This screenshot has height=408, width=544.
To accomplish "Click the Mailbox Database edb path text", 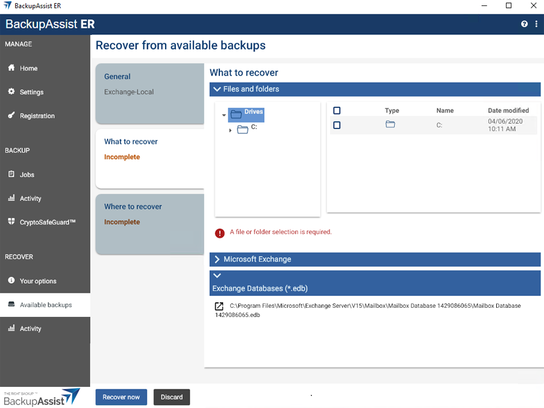I will pyautogui.click(x=368, y=310).
